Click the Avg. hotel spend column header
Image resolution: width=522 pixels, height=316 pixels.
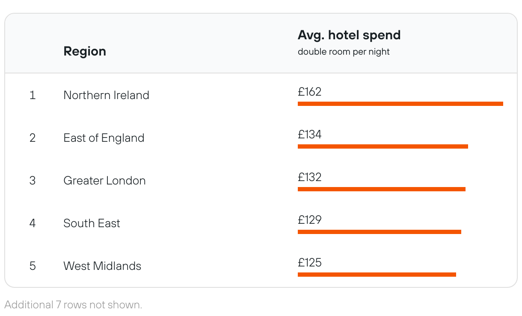click(349, 35)
